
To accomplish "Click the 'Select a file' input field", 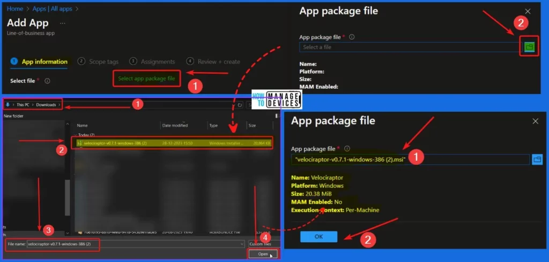I will 410,47.
